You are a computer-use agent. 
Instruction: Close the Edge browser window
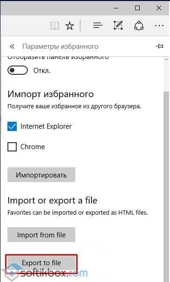pyautogui.click(x=159, y=8)
